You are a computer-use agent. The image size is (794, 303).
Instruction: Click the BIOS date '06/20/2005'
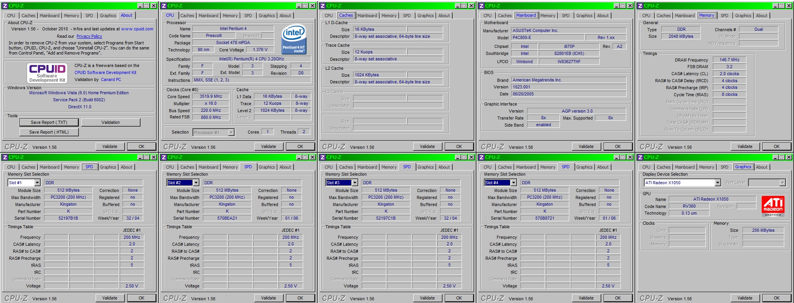click(x=568, y=94)
